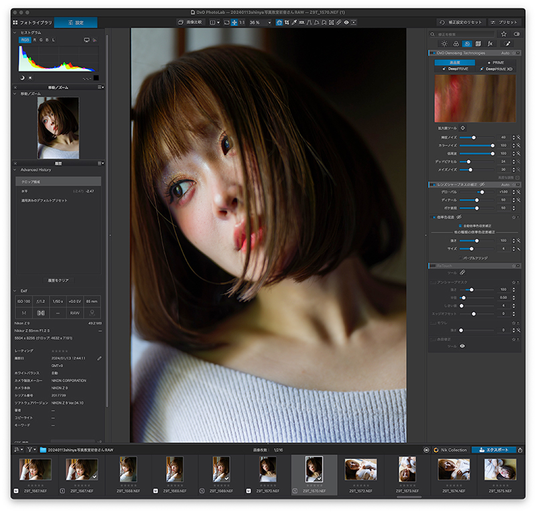Switch to the フォトライブラリ tab
536x512 pixels.
pos(31,22)
